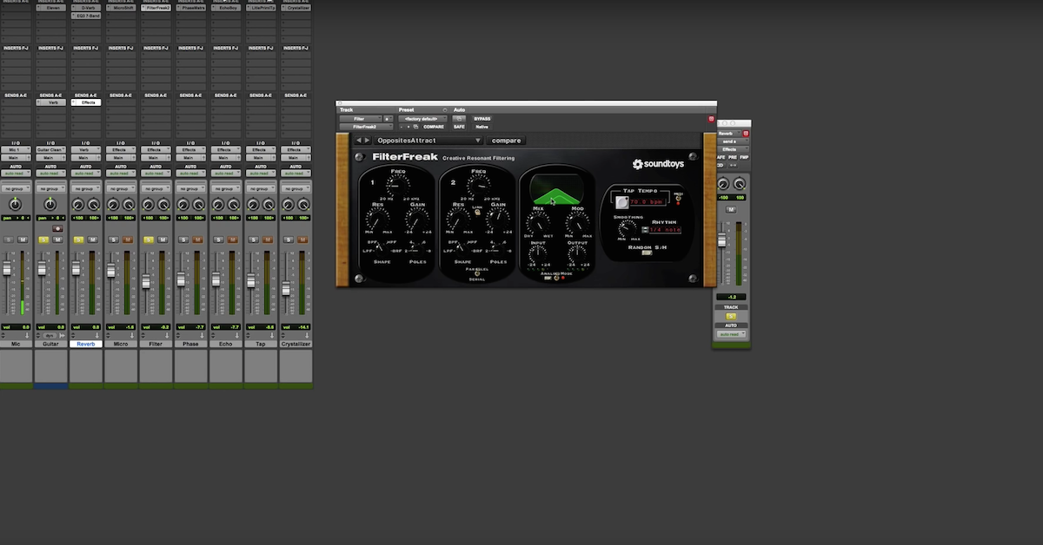1043x545 pixels.
Task: Click the Input level knob
Action: (x=538, y=255)
